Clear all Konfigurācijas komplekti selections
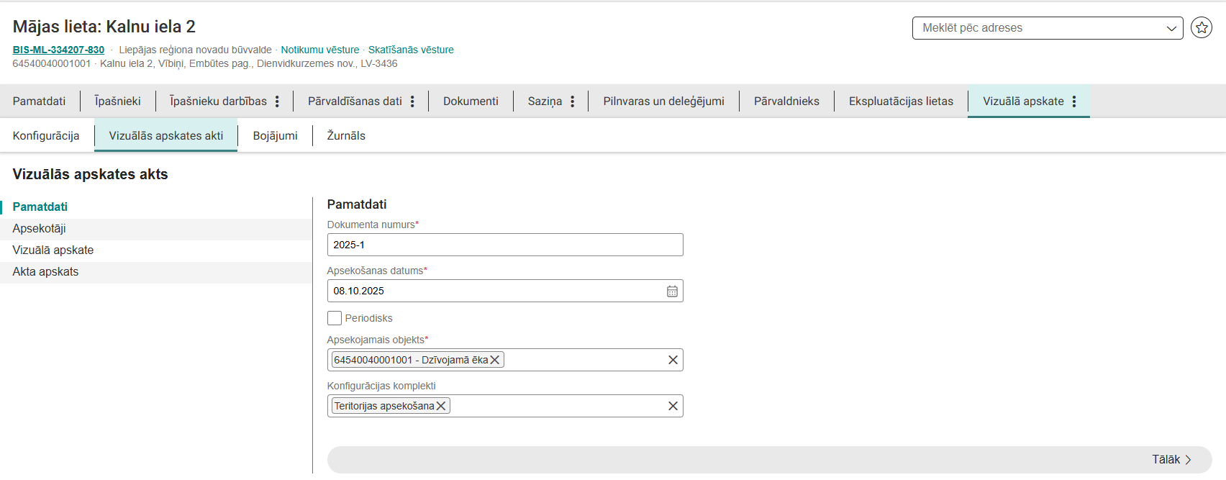Image resolution: width=1226 pixels, height=480 pixels. pos(673,406)
